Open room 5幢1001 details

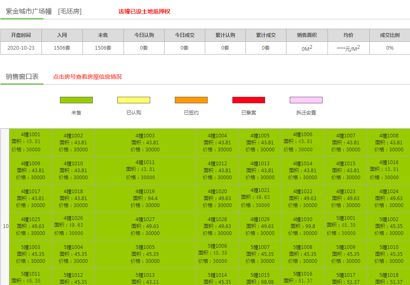pyautogui.click(x=346, y=218)
